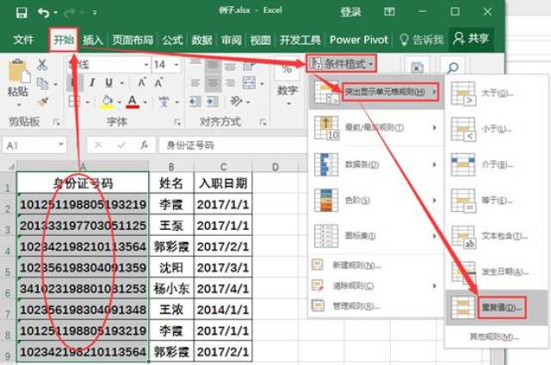Click the Borders icon
551x365 pixels.
pyautogui.click(x=75, y=102)
